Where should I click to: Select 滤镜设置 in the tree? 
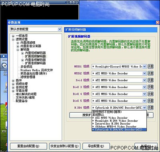[22, 39]
